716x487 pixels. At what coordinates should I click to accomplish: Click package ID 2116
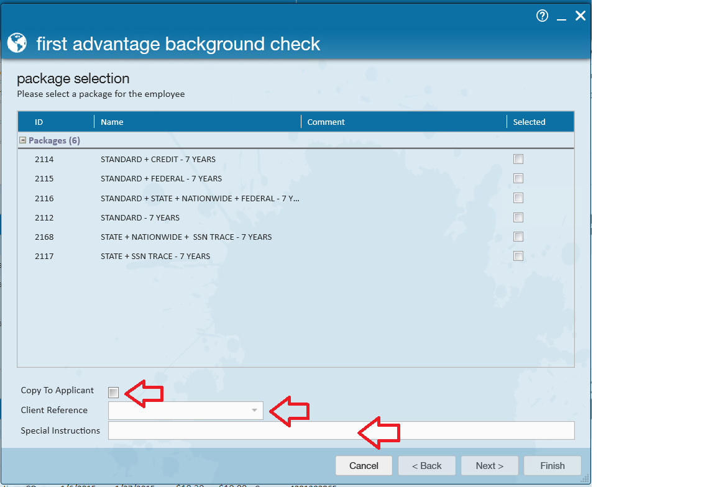[44, 199]
